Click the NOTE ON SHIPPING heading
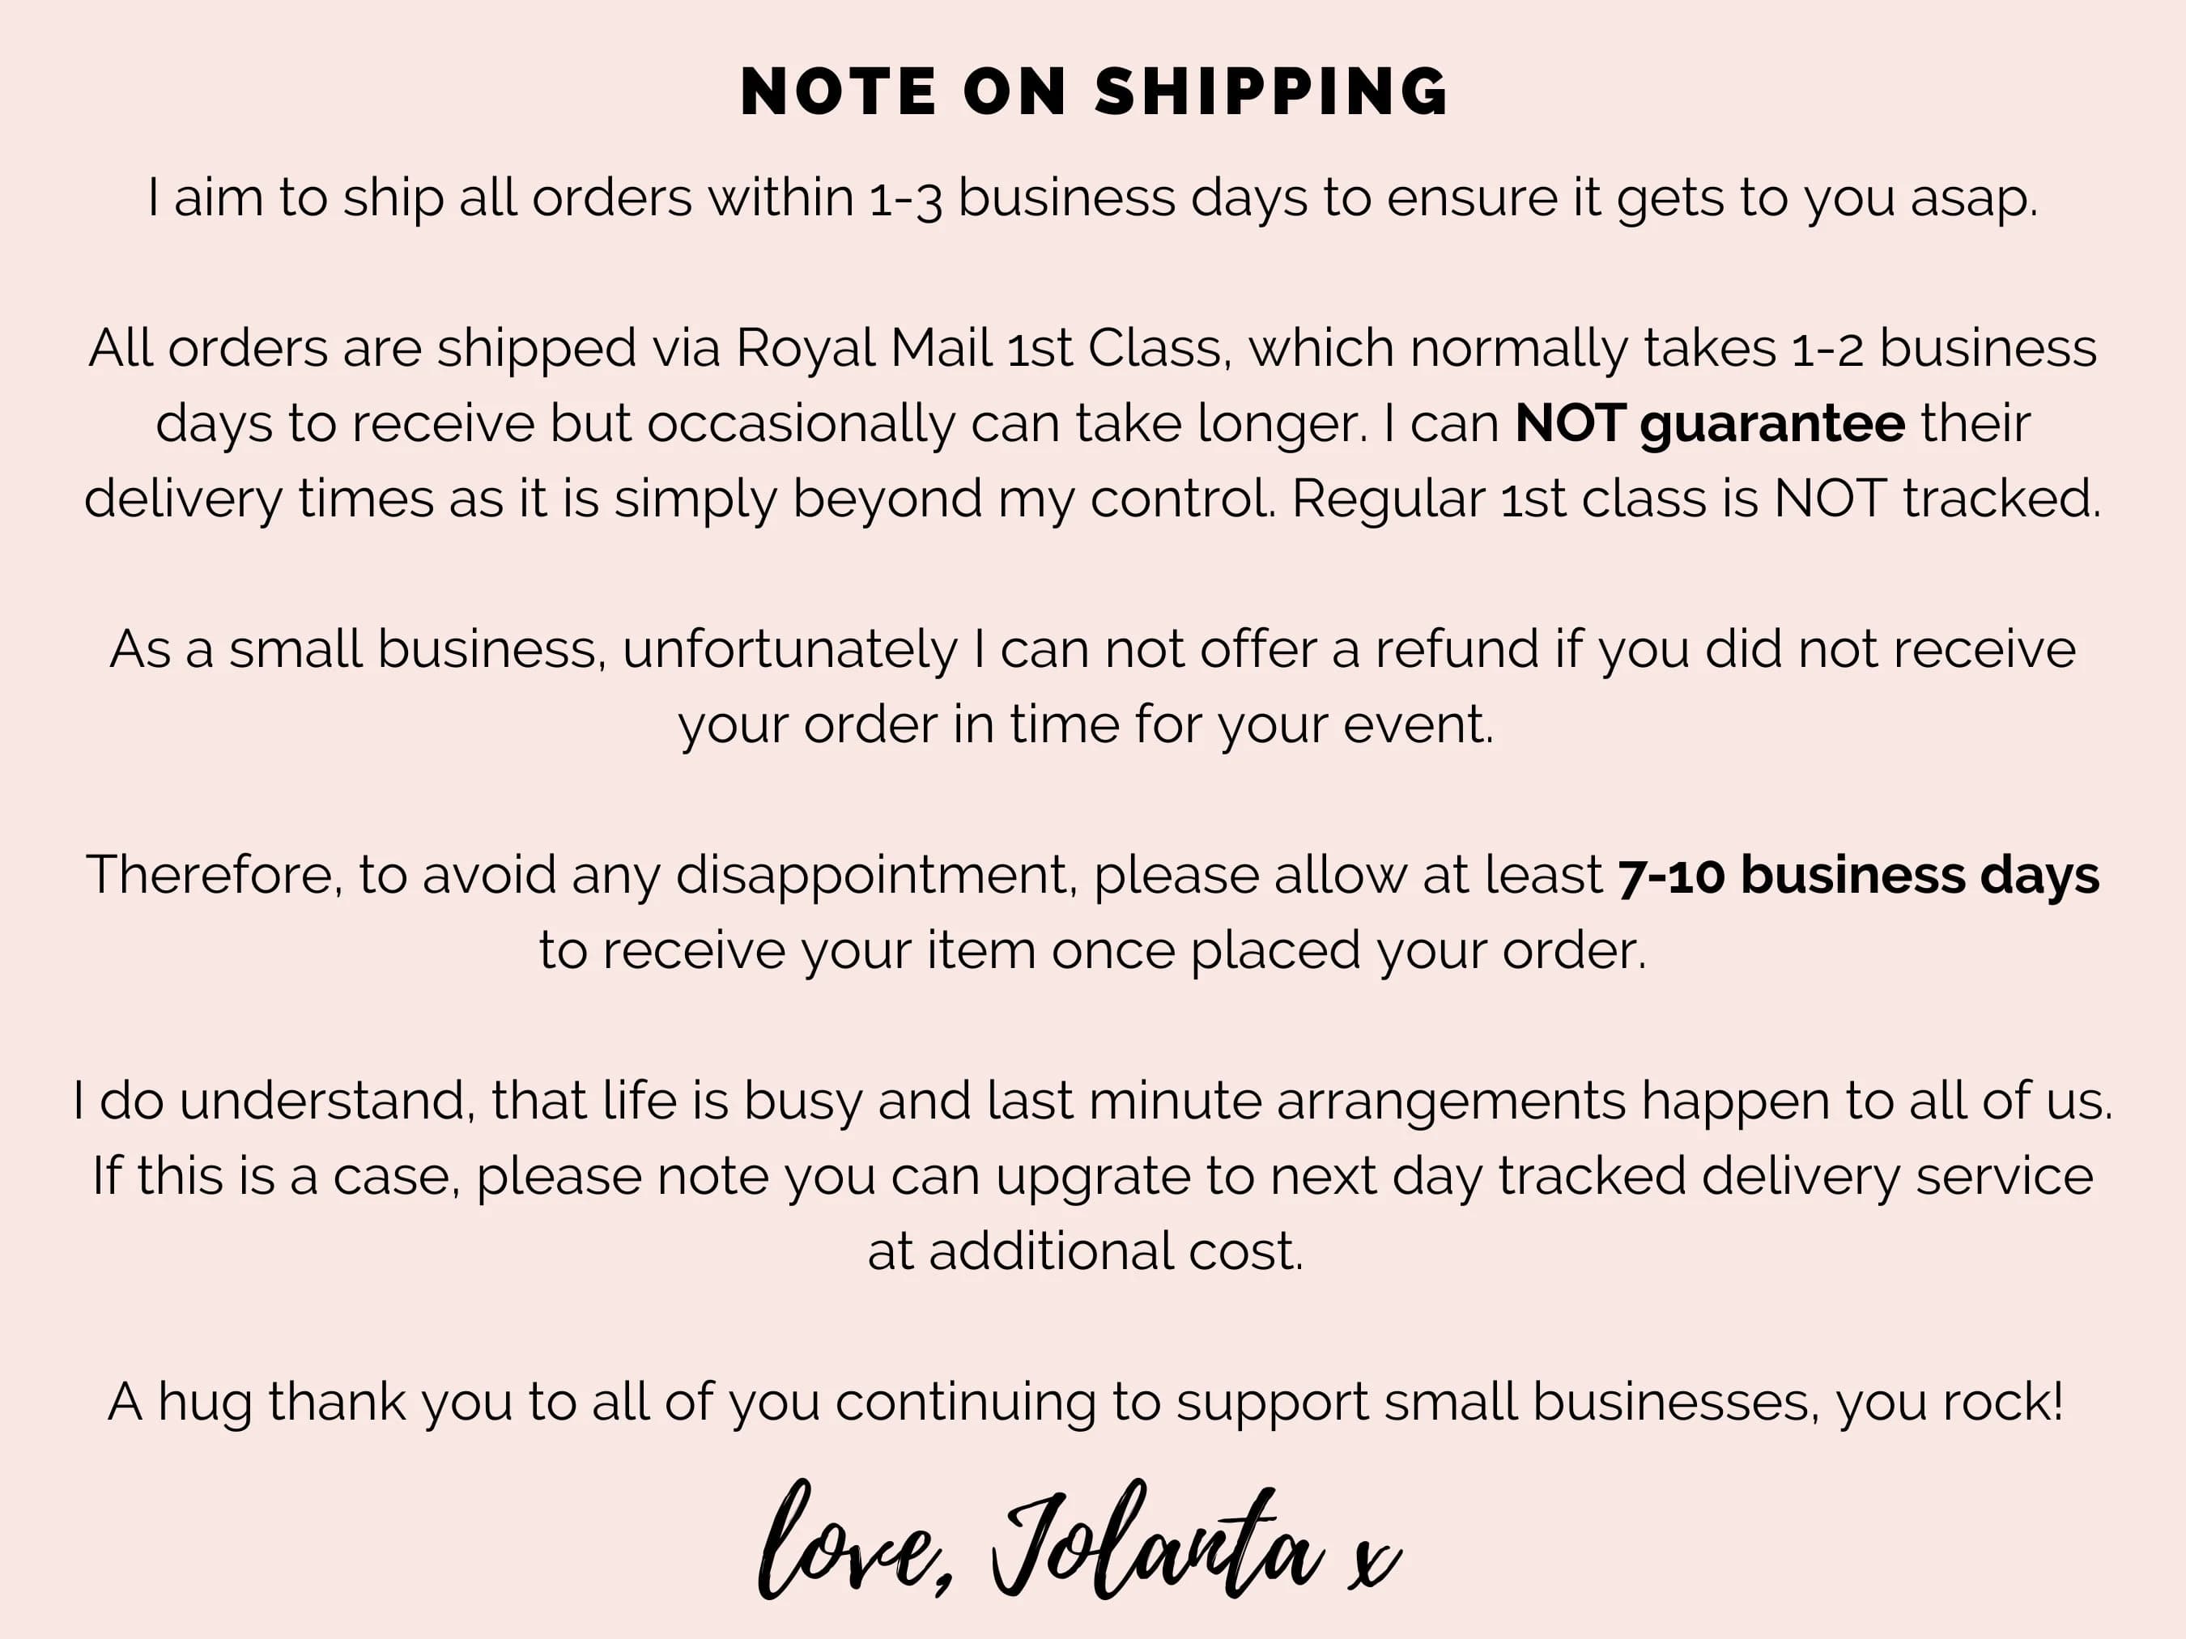The height and width of the screenshot is (1639, 2186). coord(1093,92)
